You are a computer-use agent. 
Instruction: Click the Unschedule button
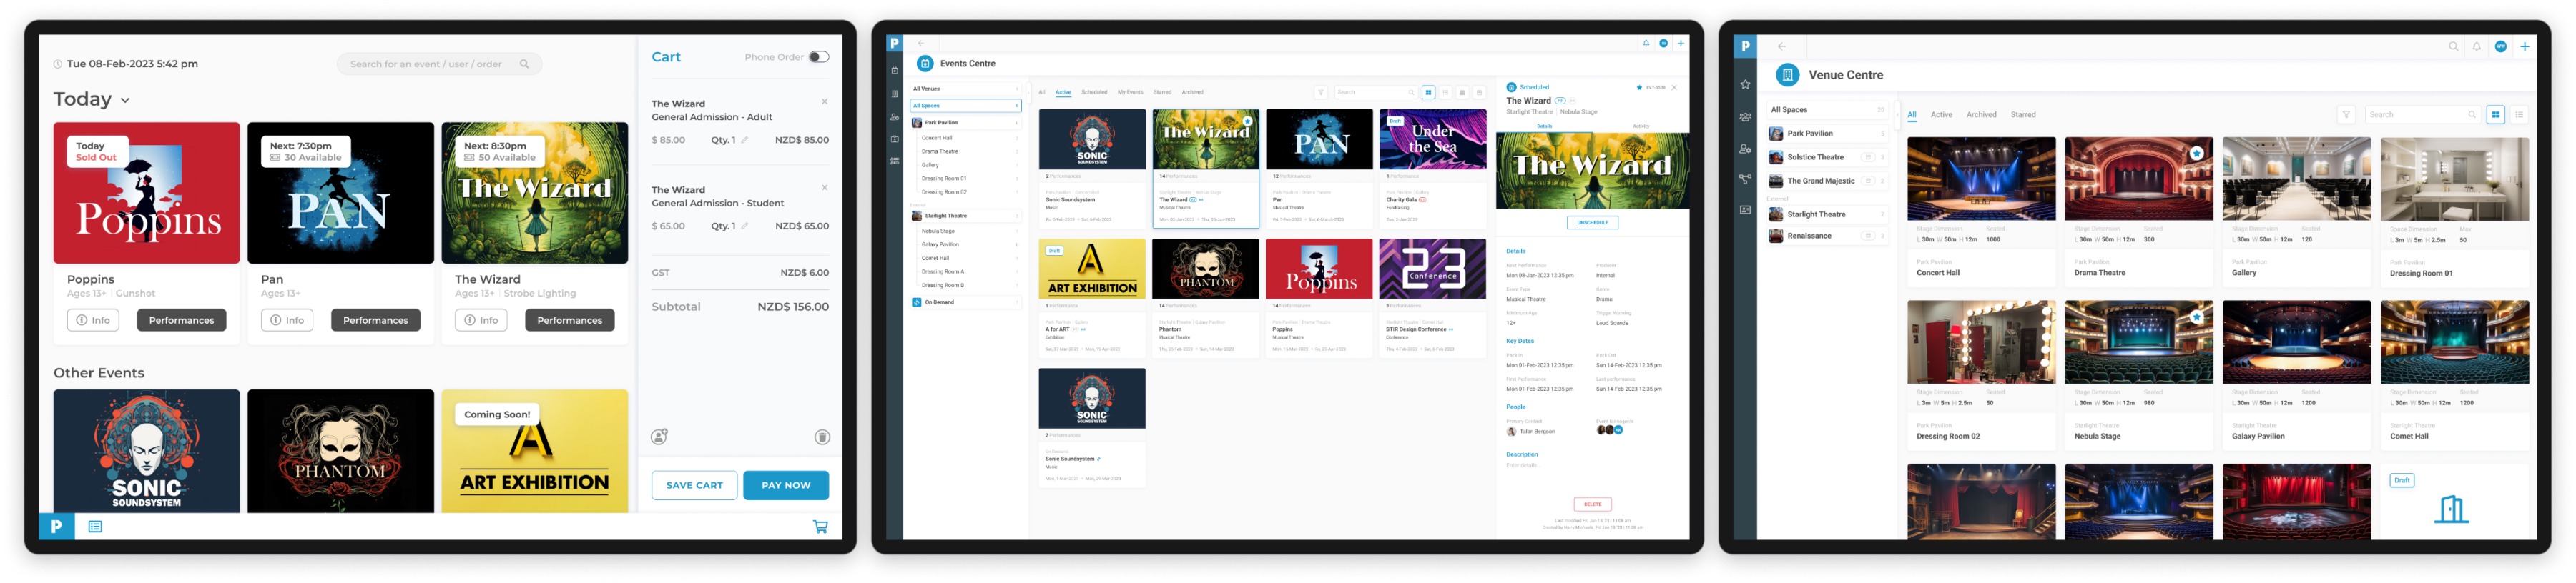click(1592, 223)
